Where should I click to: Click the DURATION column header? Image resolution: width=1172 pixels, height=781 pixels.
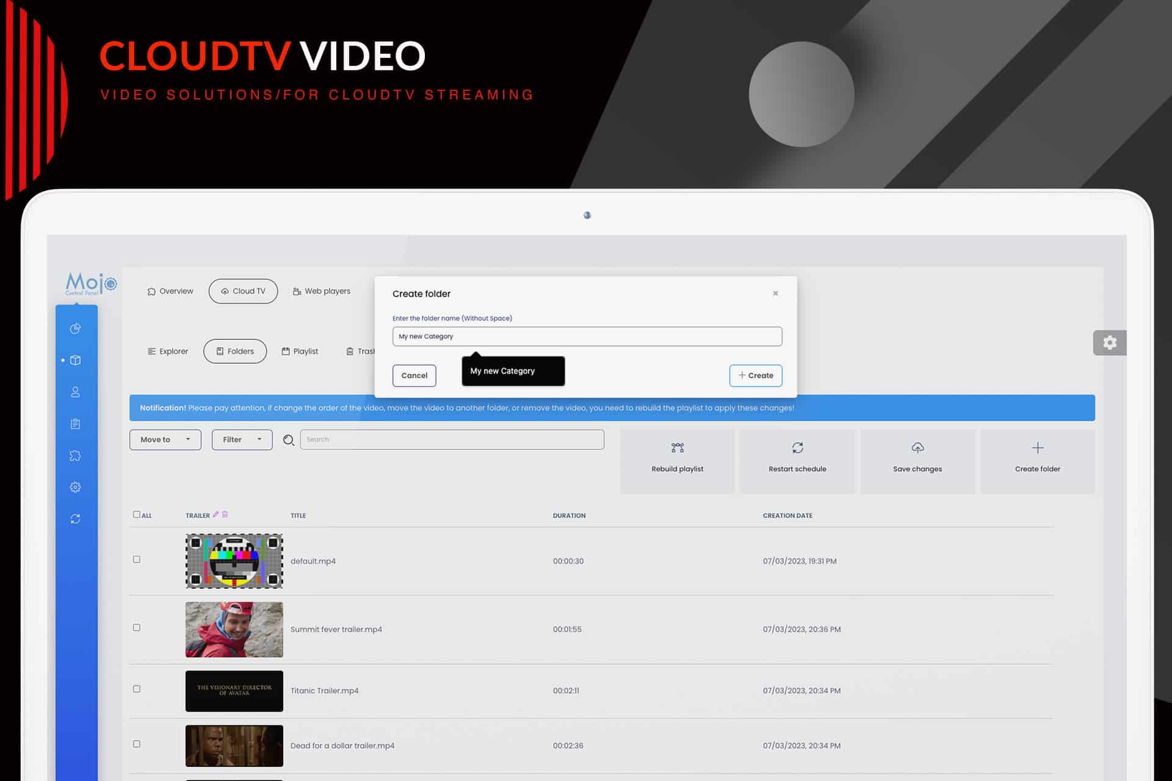[569, 516]
